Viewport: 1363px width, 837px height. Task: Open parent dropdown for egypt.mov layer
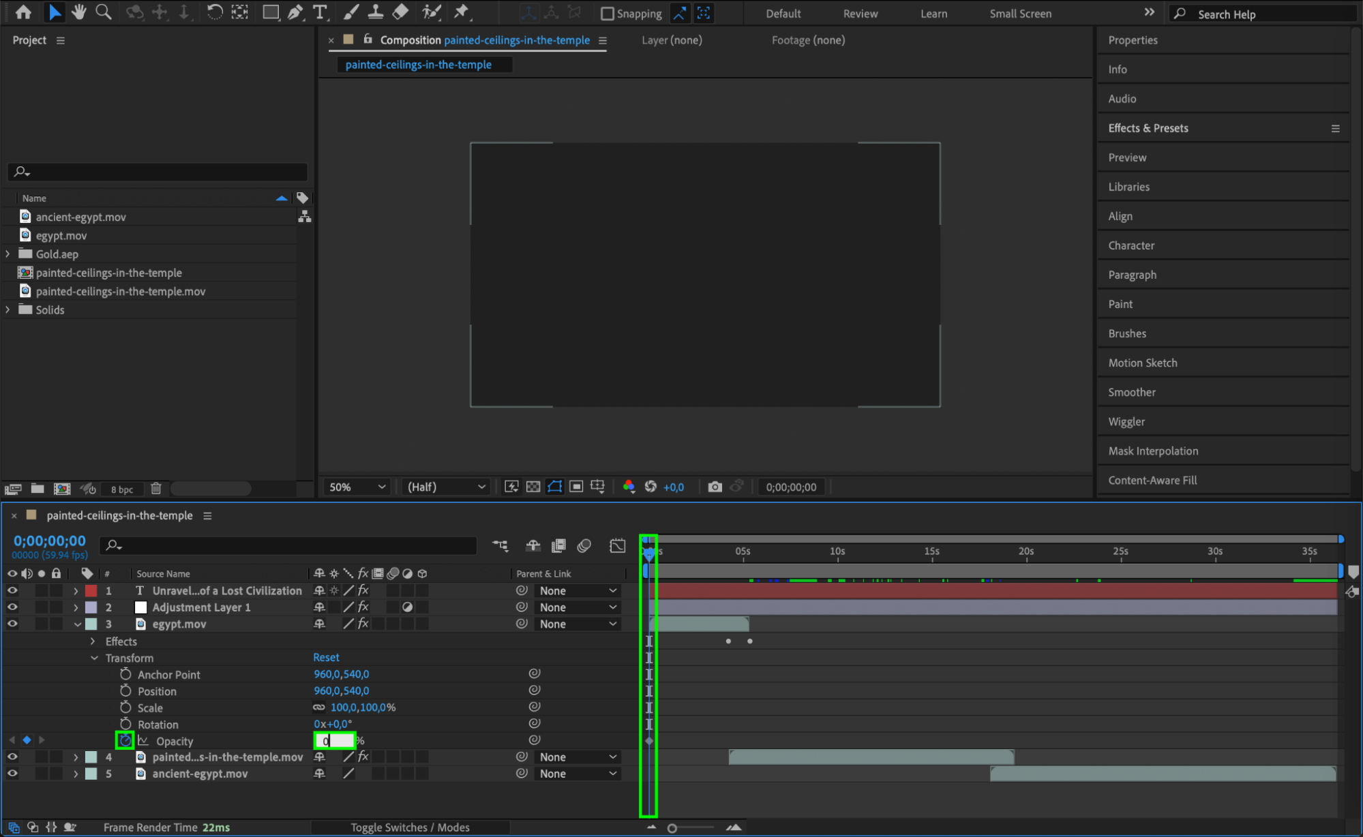tap(578, 624)
